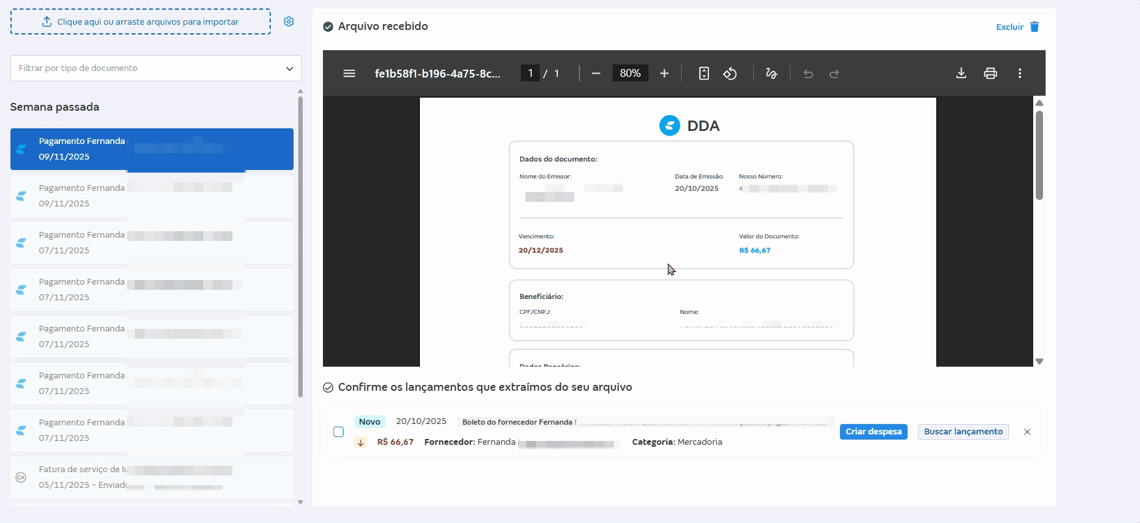This screenshot has height=523, width=1140.
Task: Click entry date 20/10/2025 beside Novo
Action: 421,421
